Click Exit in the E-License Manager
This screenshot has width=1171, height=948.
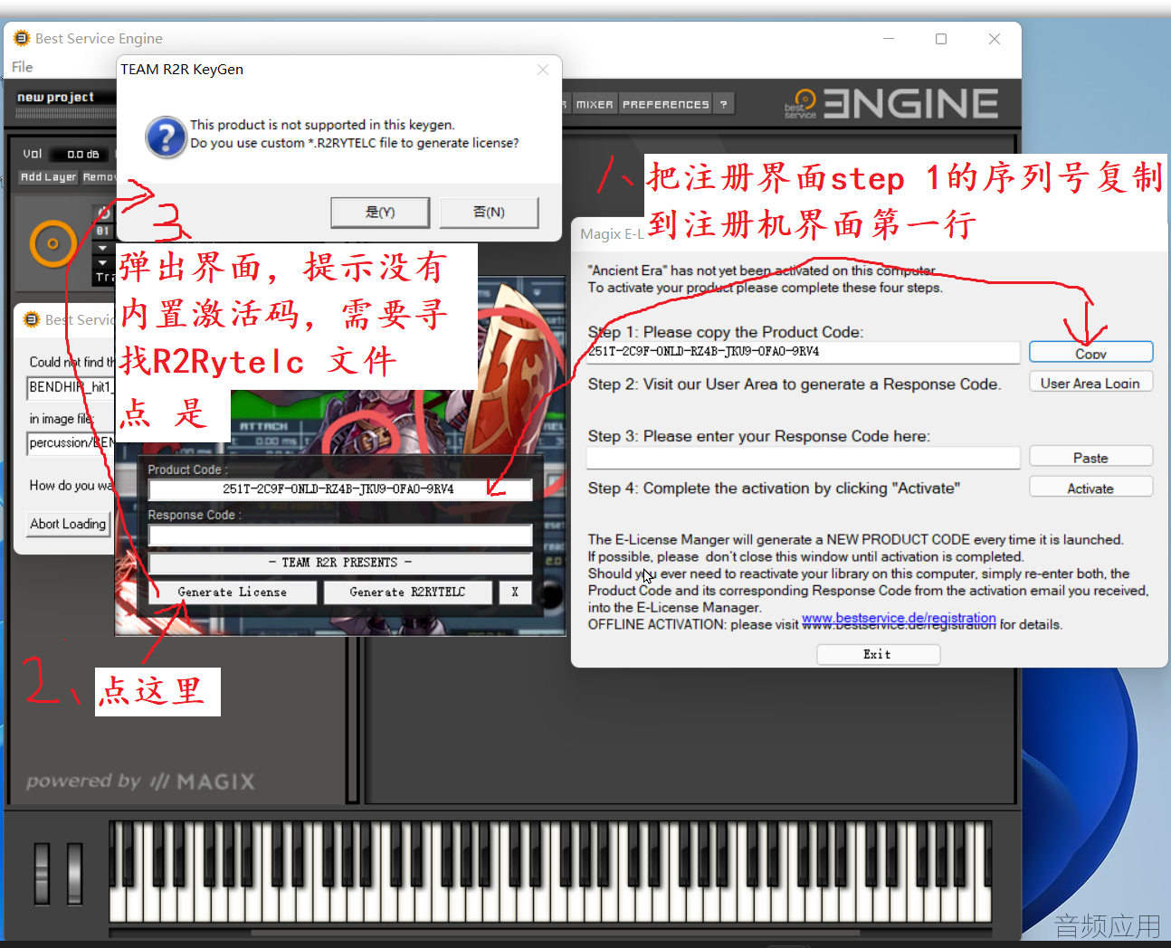[x=878, y=654]
